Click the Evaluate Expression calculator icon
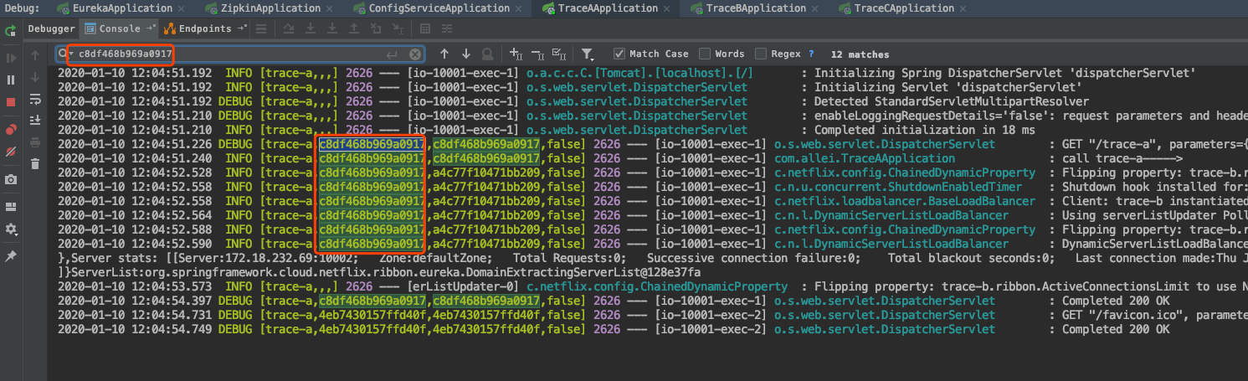 tap(424, 28)
